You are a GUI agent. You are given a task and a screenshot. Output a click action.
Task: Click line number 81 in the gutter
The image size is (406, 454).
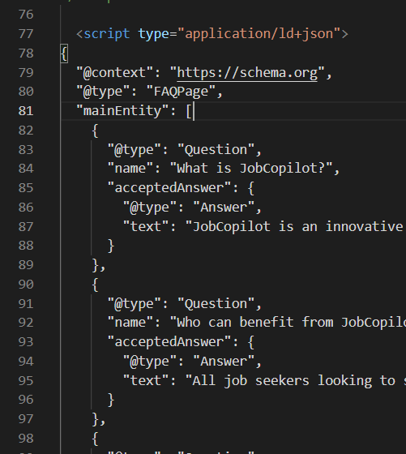coord(26,111)
